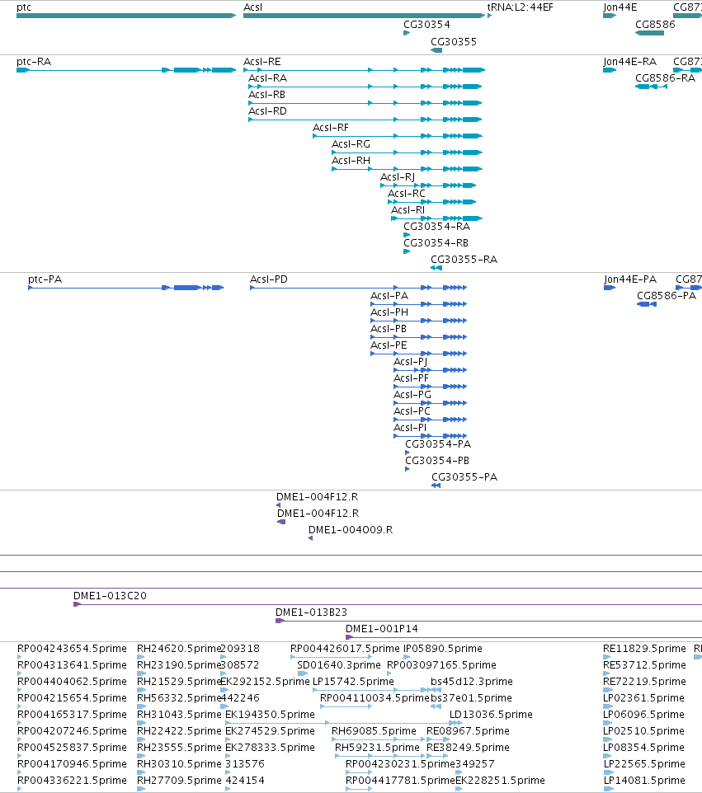Click the Acsl-RC transcript label
The image size is (702, 793).
[x=407, y=193]
